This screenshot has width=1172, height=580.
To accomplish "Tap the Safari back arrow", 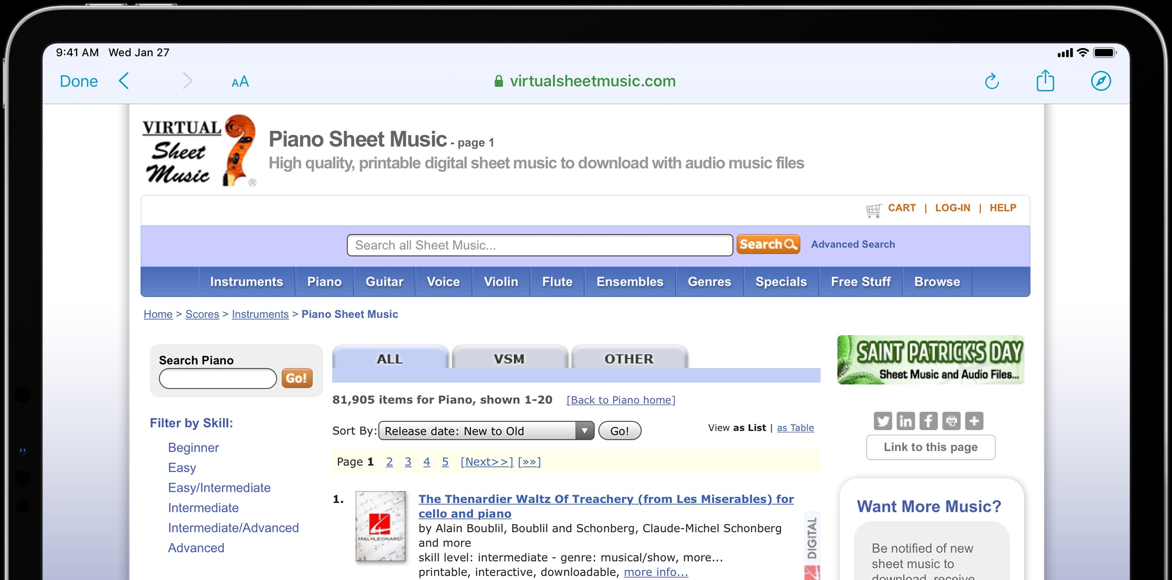I will tap(124, 81).
